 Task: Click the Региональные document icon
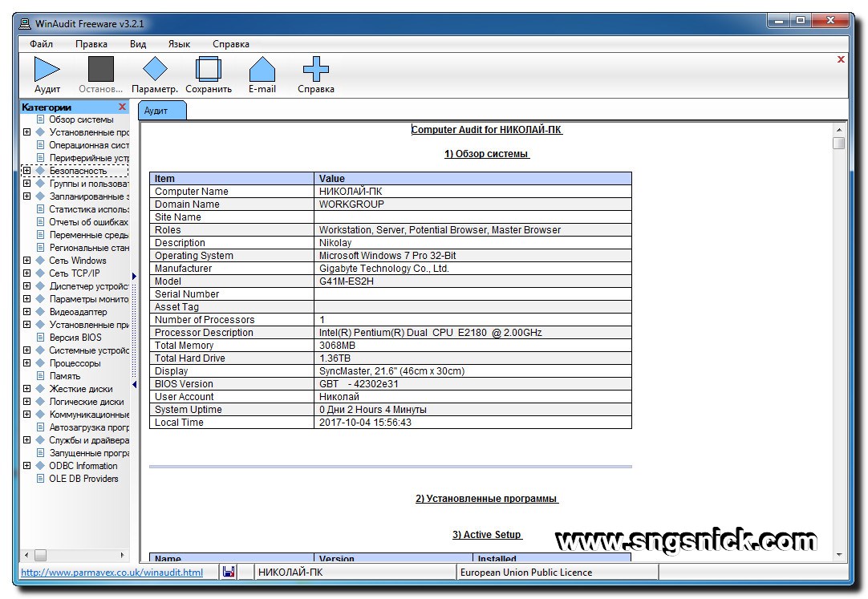pos(40,248)
